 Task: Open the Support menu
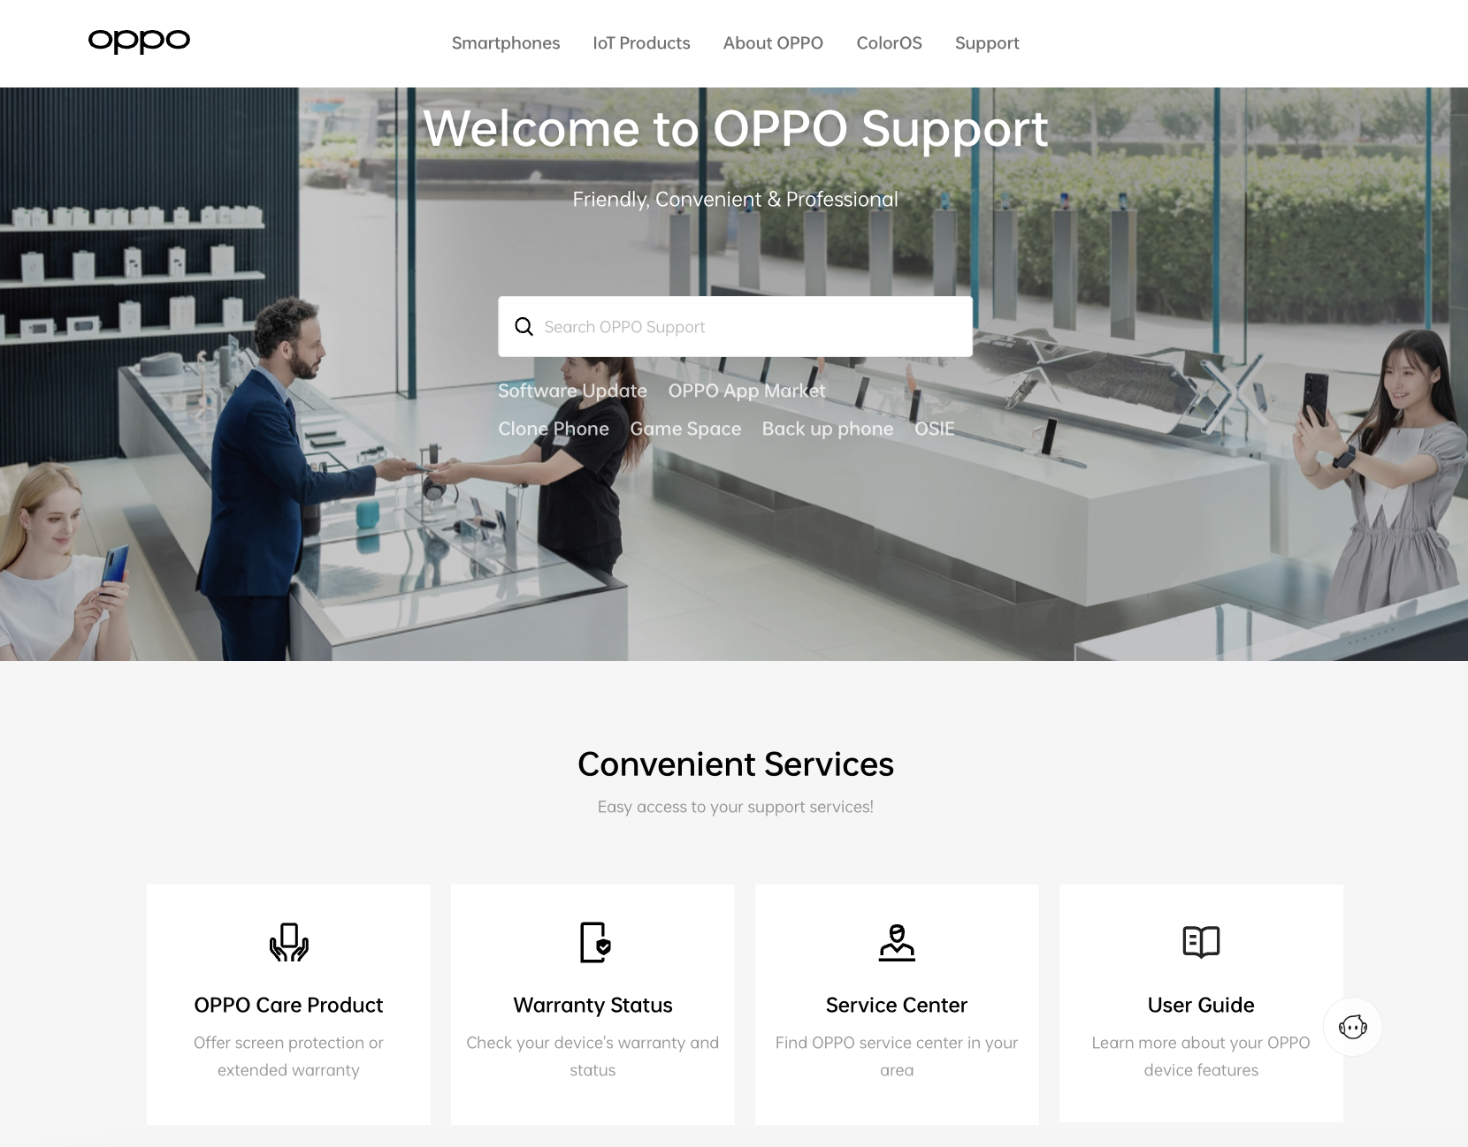point(987,43)
